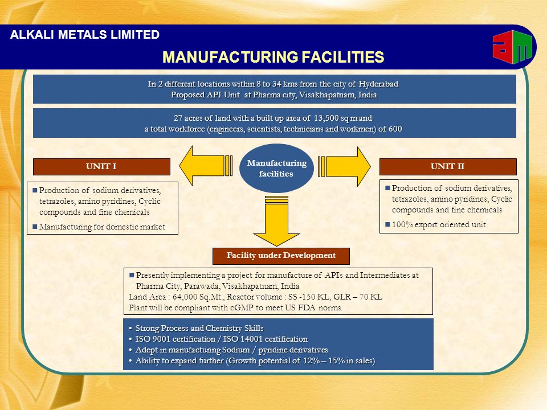547x410 pixels.
Task: Click the 'UNIT I' brown header box
Action: tap(101, 167)
